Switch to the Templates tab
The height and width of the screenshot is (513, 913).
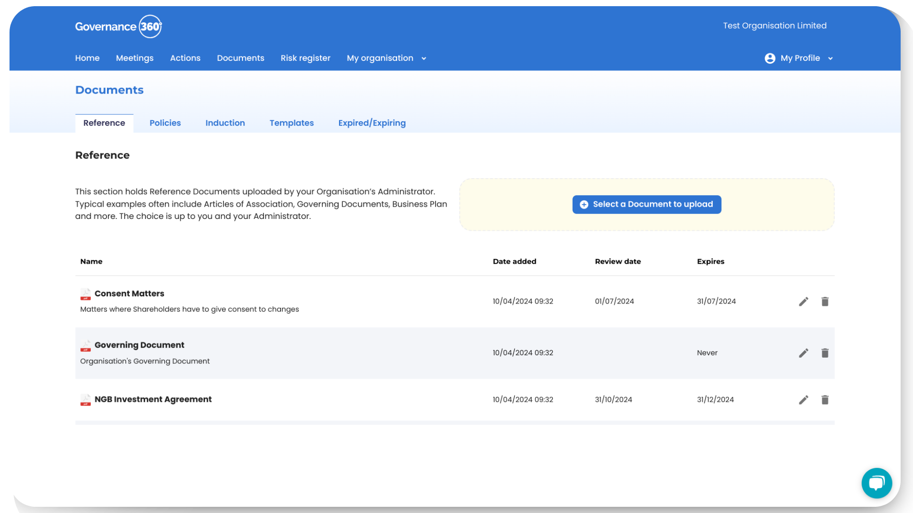coord(291,123)
